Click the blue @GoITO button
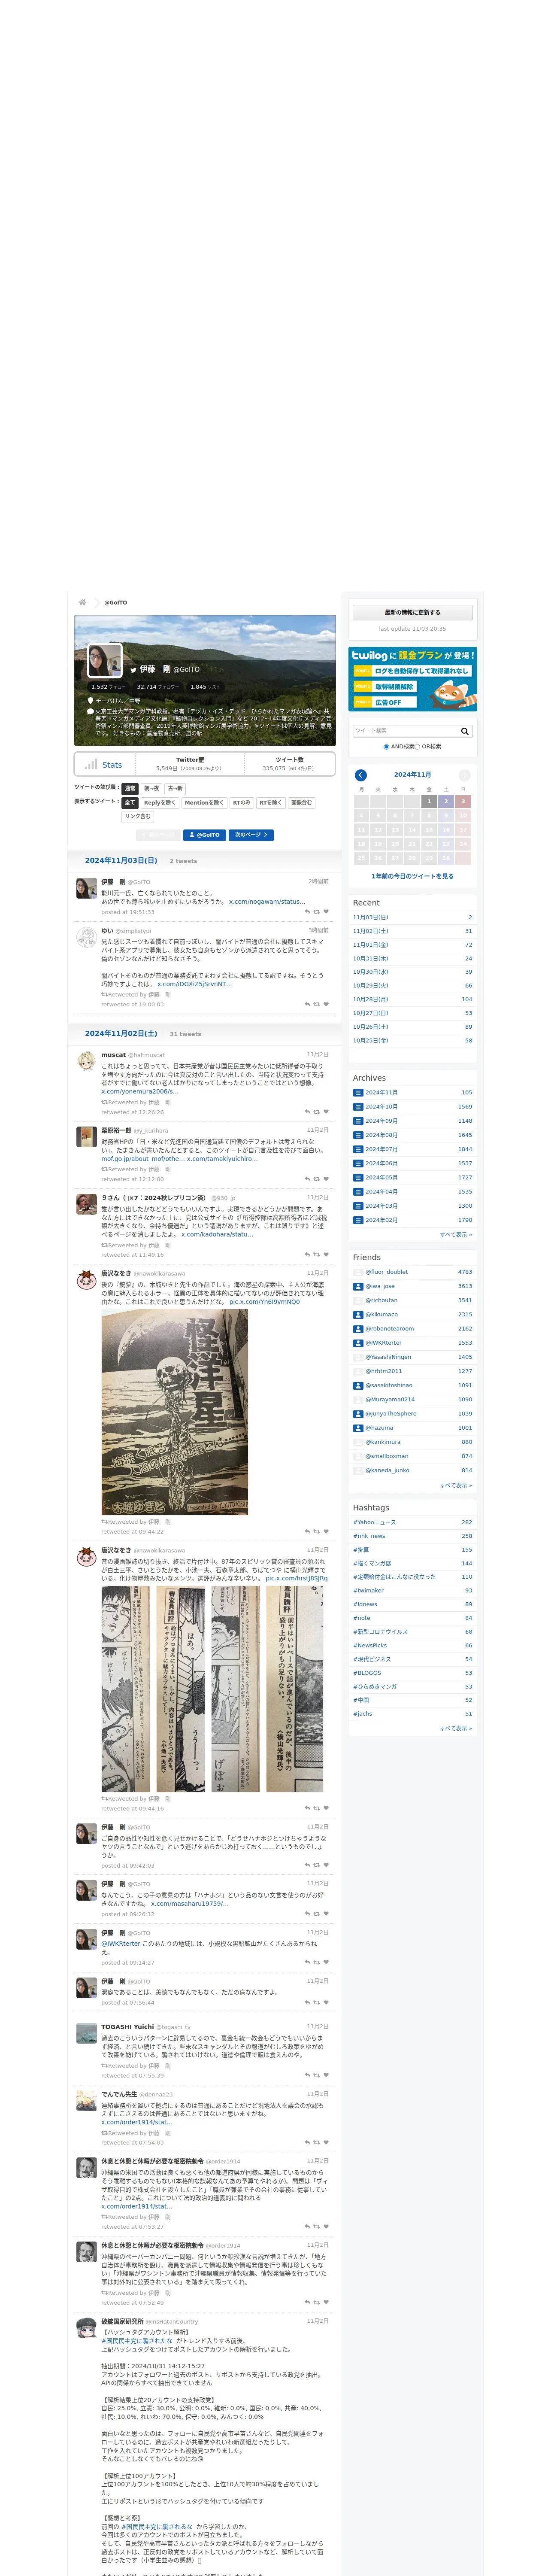Image resolution: width=551 pixels, height=2576 pixels. 204,835
